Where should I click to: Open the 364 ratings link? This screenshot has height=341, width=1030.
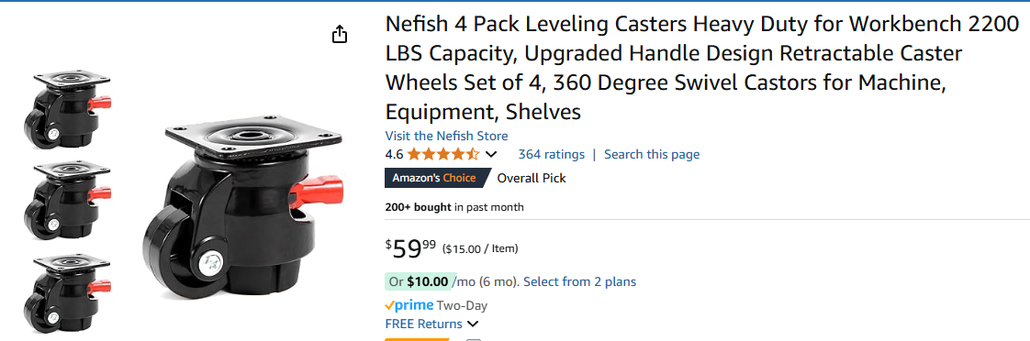(x=551, y=155)
